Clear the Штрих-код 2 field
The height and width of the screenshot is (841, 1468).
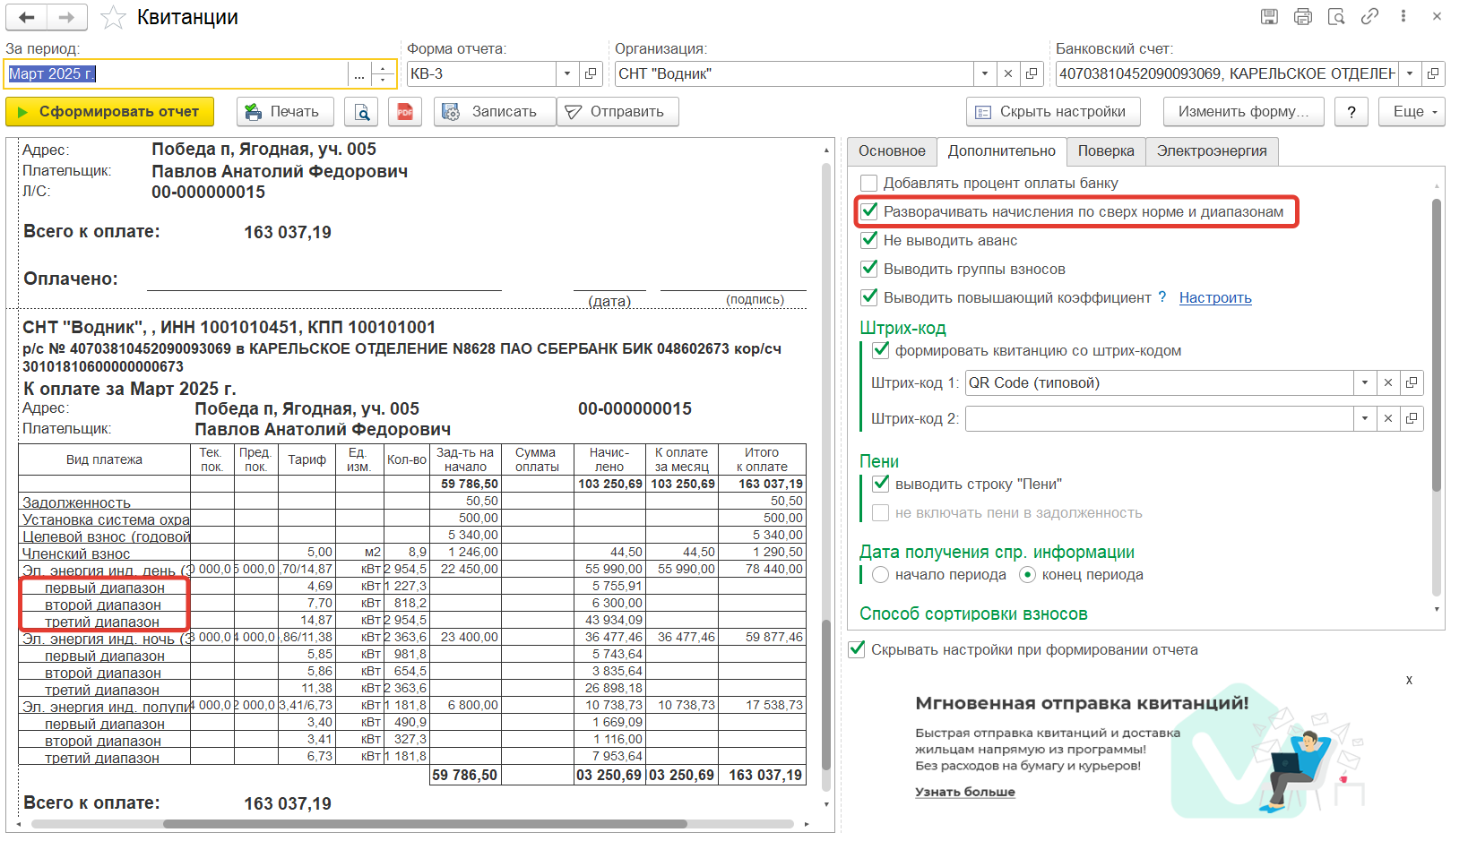[1388, 418]
